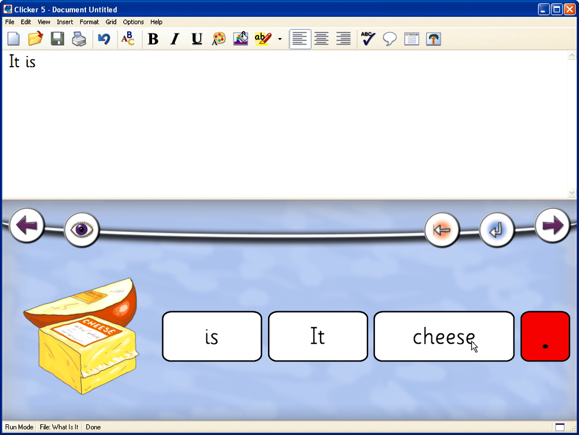Viewport: 579px width, 435px height.
Task: Align text to the left
Action: pyautogui.click(x=300, y=39)
